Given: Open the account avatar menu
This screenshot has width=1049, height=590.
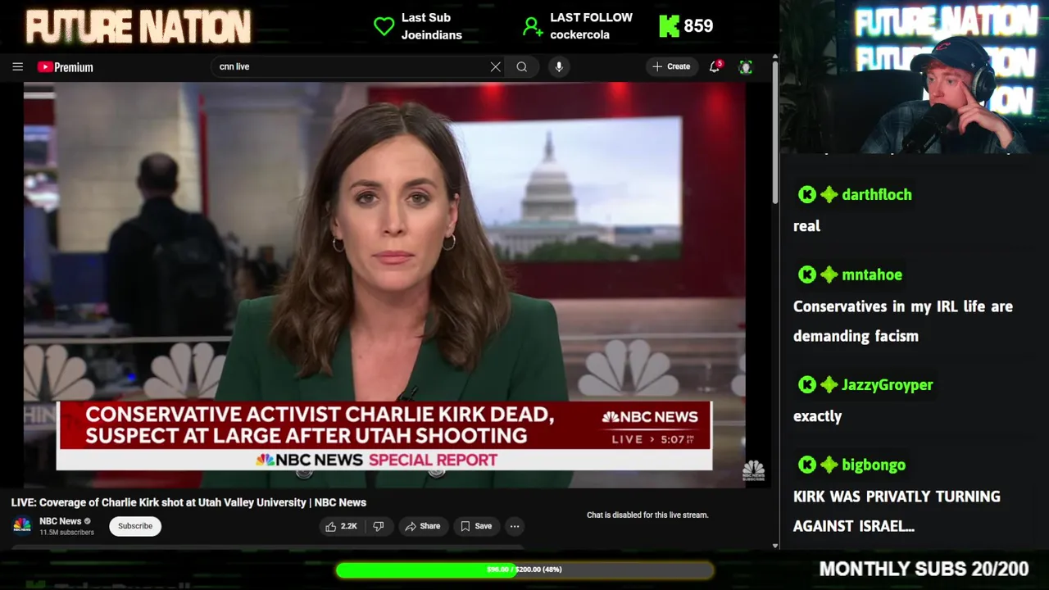Looking at the screenshot, I should tap(745, 67).
